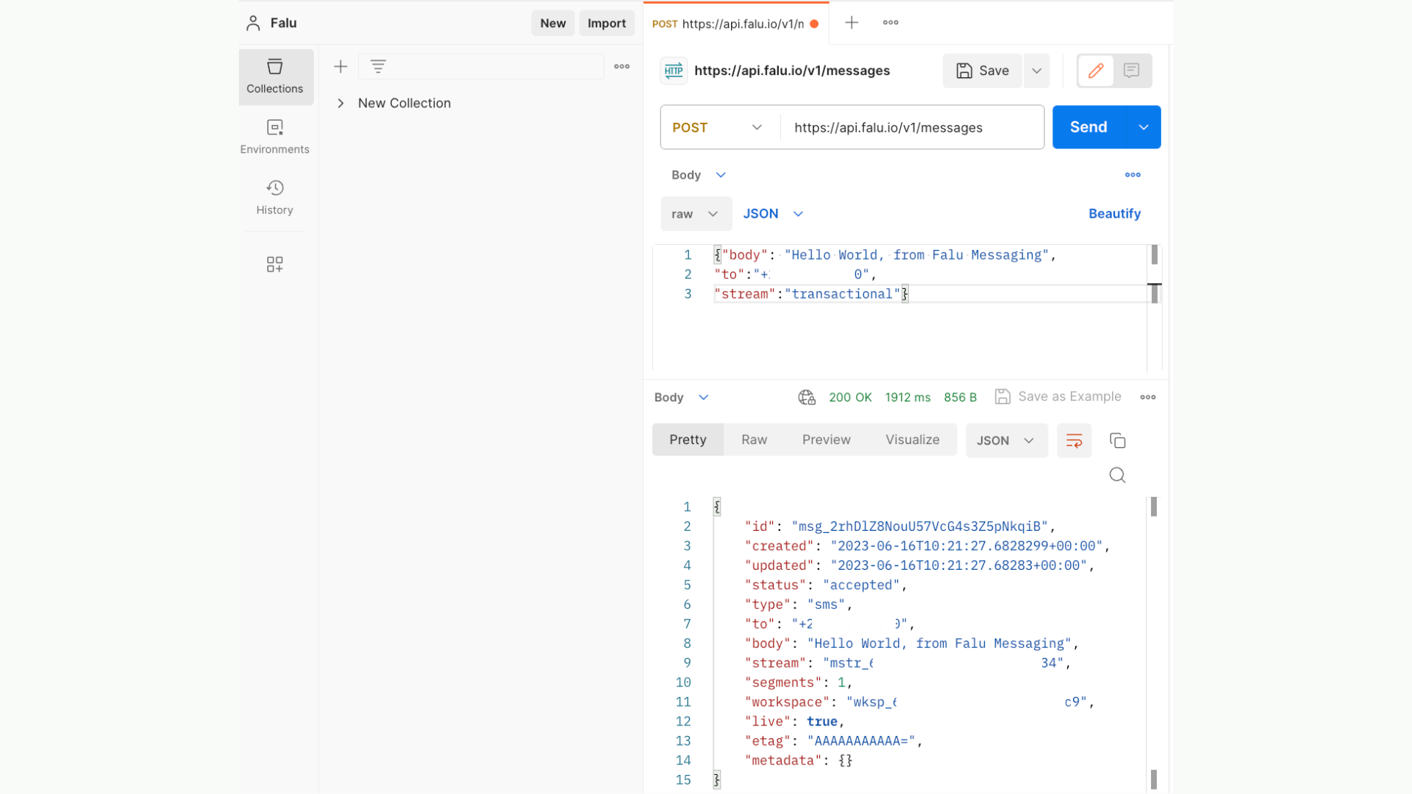Click the Send request button
This screenshot has width=1412, height=794.
(1088, 127)
